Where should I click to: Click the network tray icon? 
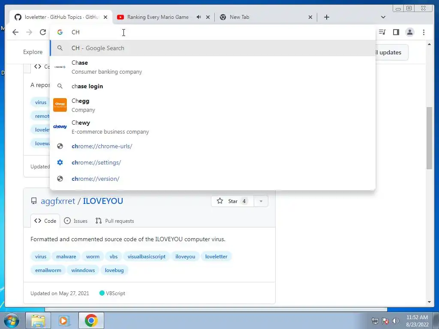click(x=375, y=321)
